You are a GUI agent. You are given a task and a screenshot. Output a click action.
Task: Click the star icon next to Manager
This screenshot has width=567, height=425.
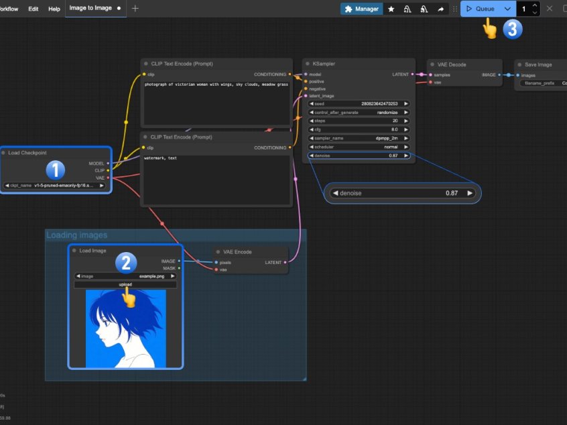pos(391,9)
